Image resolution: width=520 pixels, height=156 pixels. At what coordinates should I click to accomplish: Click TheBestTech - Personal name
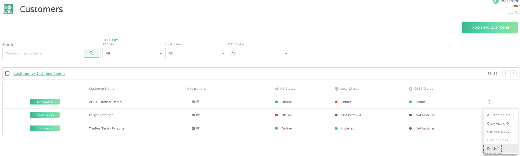[x=107, y=128]
